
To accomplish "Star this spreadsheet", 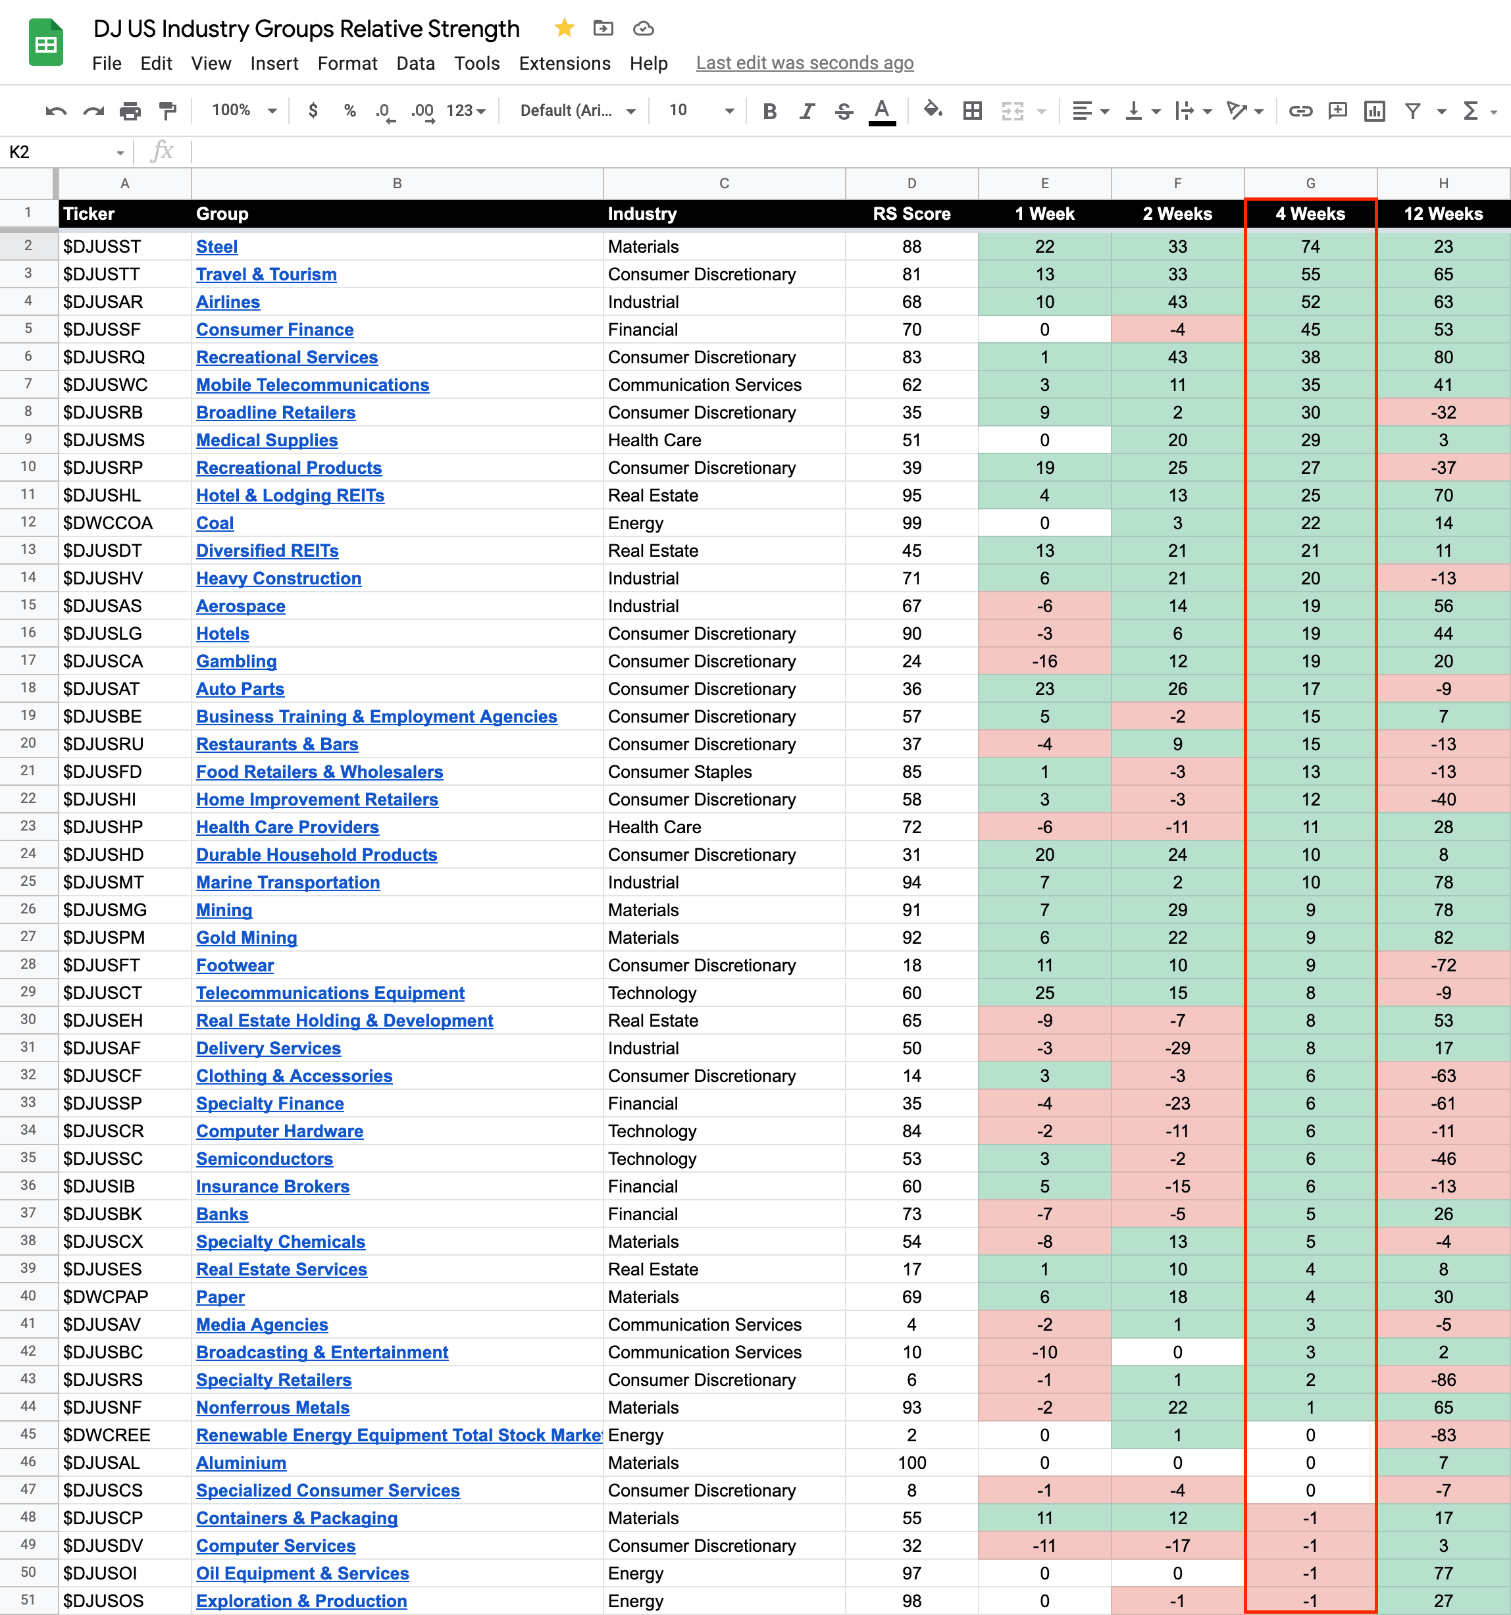I will pyautogui.click(x=564, y=28).
